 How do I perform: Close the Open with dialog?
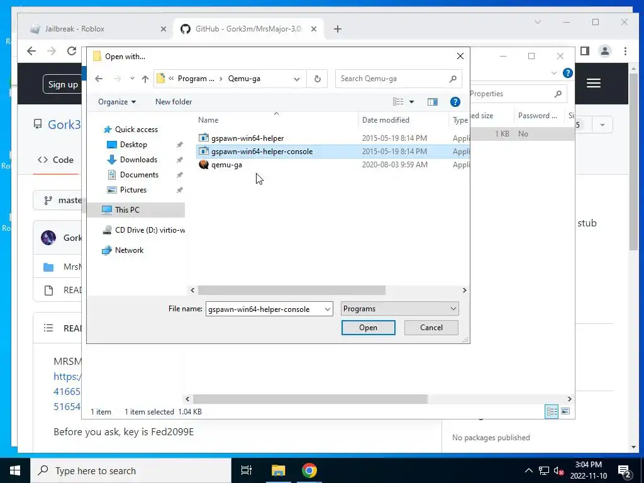coord(460,56)
